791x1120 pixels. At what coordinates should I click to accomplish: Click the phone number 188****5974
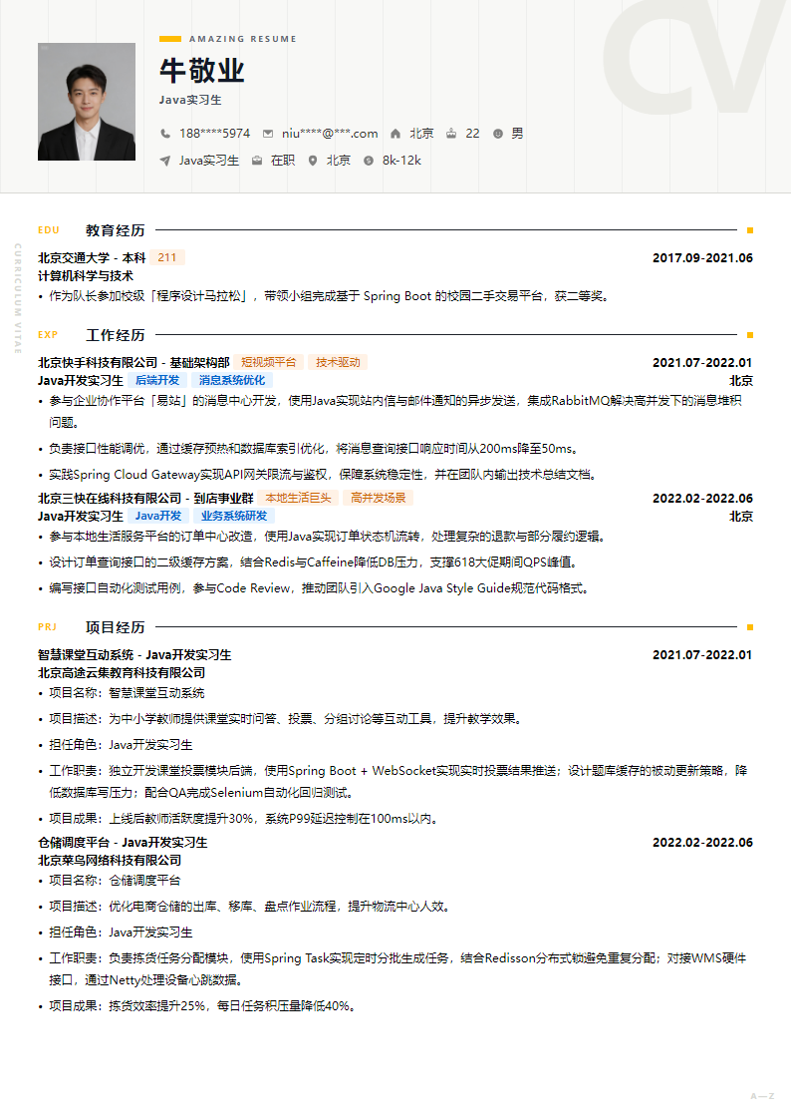[215, 134]
